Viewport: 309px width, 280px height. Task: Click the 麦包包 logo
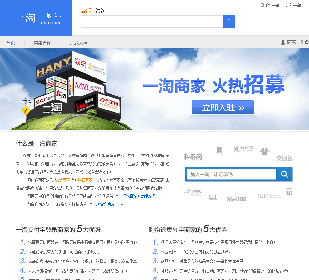tap(284, 158)
